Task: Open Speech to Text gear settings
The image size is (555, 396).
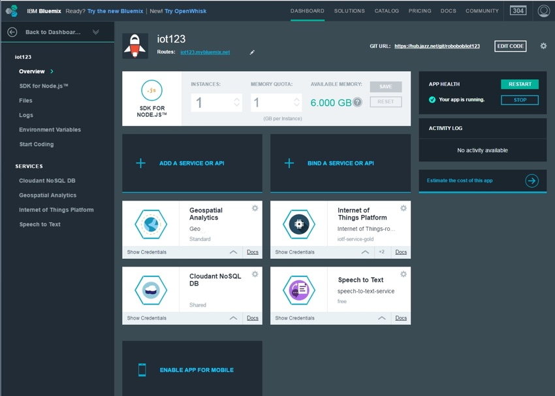Action: point(403,274)
